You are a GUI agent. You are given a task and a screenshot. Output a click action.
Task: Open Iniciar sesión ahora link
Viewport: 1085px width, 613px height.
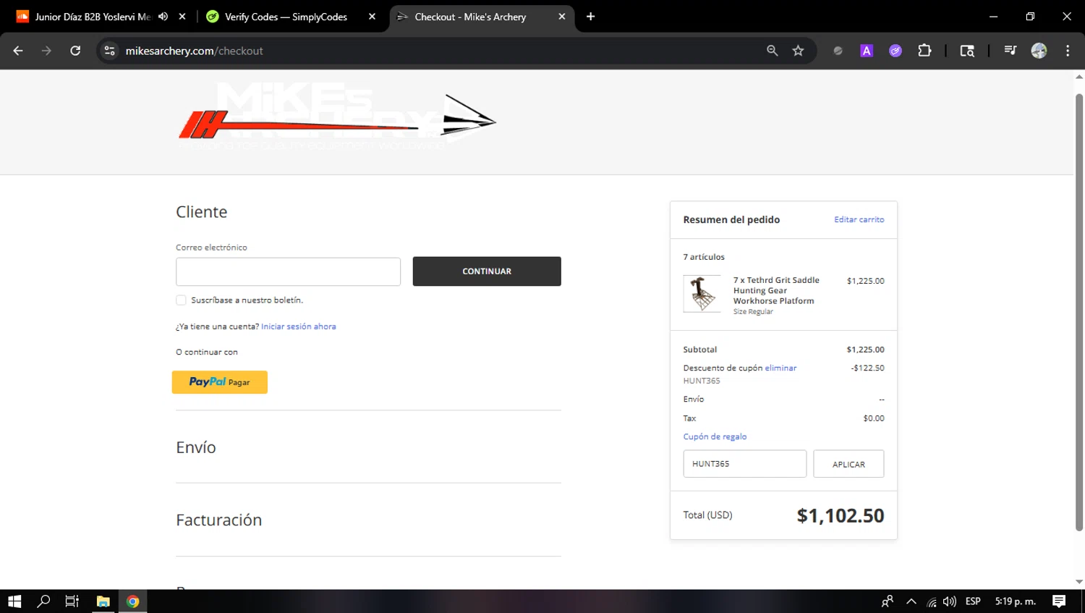[298, 326]
